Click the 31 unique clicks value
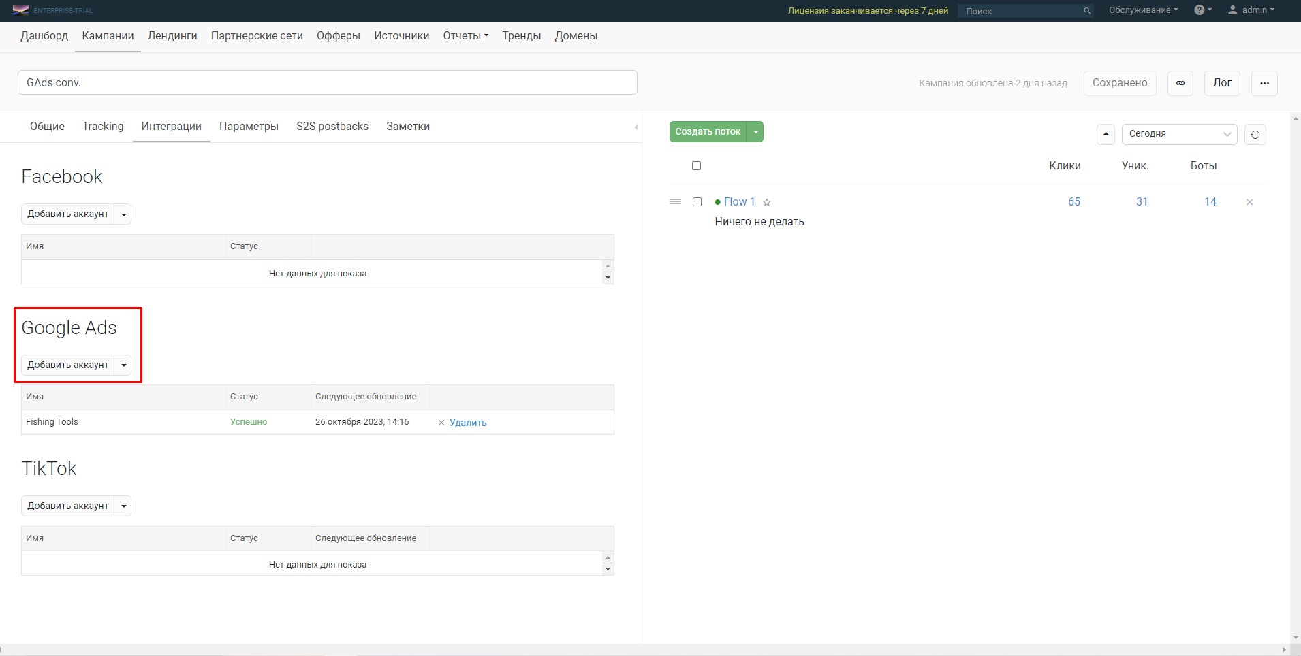1301x656 pixels. click(x=1142, y=202)
